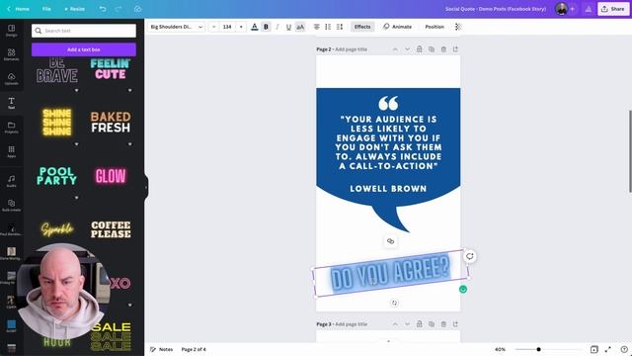The image size is (632, 356).
Task: Select the Text tab in sidebar
Action: click(11, 103)
